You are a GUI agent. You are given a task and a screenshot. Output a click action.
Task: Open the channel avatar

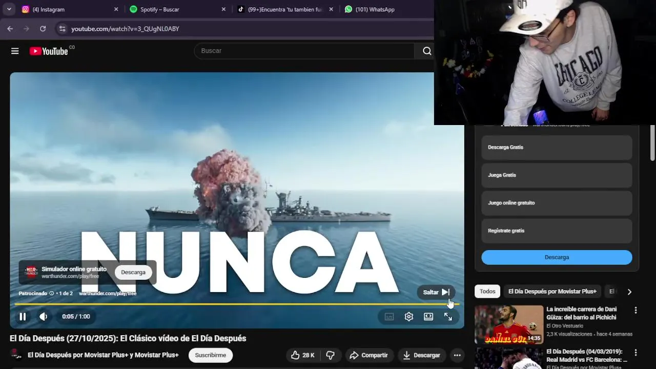(x=17, y=355)
